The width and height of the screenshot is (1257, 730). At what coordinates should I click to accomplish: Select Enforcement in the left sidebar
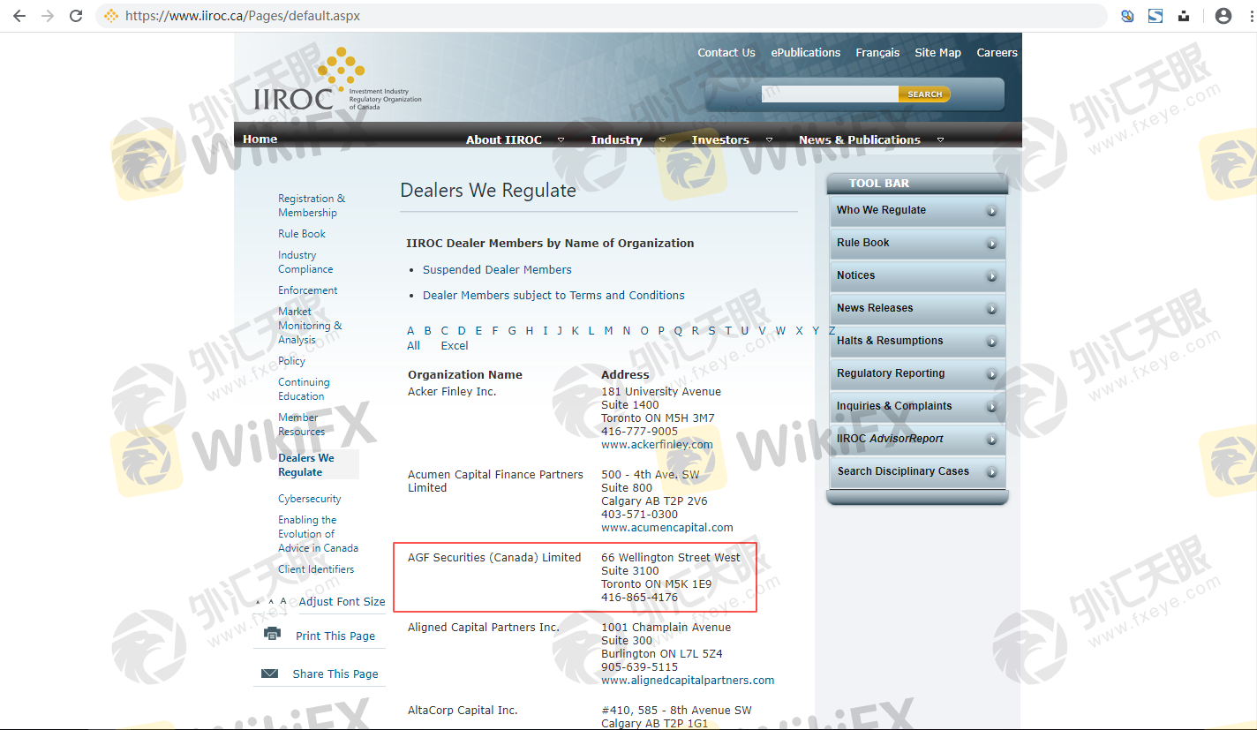click(307, 290)
